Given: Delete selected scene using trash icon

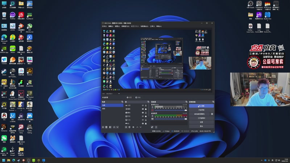Looking at the screenshot, I should [x=107, y=127].
